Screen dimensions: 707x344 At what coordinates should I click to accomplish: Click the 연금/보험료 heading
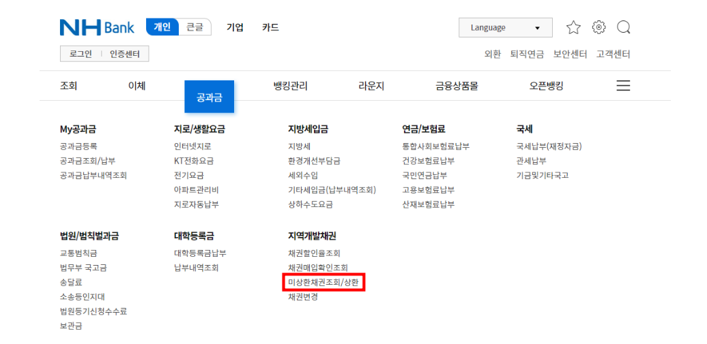(424, 129)
